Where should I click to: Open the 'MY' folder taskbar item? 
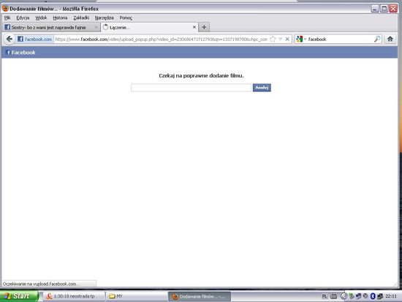pos(137,296)
